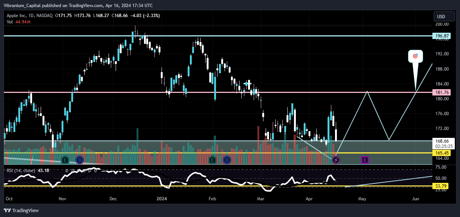Click the current price label 168.66
This screenshot has width=460, height=217.
click(442, 141)
